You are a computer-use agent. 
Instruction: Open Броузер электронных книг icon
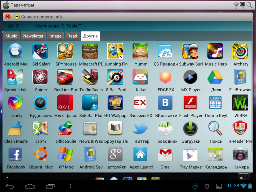(115, 128)
